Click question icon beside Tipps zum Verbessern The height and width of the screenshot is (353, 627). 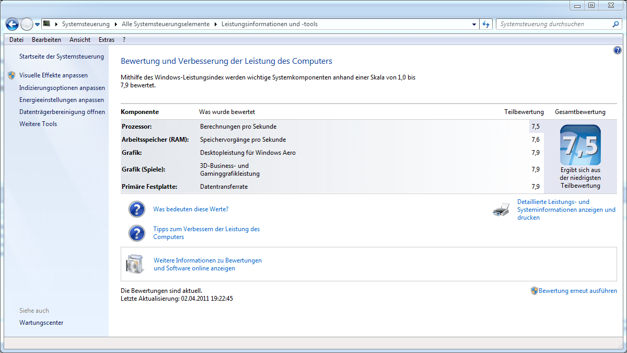coord(137,233)
